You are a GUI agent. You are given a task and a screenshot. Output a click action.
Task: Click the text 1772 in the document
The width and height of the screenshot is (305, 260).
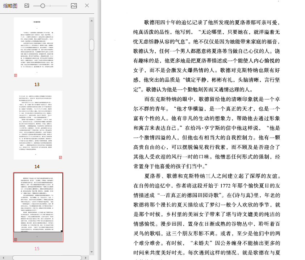(225, 186)
